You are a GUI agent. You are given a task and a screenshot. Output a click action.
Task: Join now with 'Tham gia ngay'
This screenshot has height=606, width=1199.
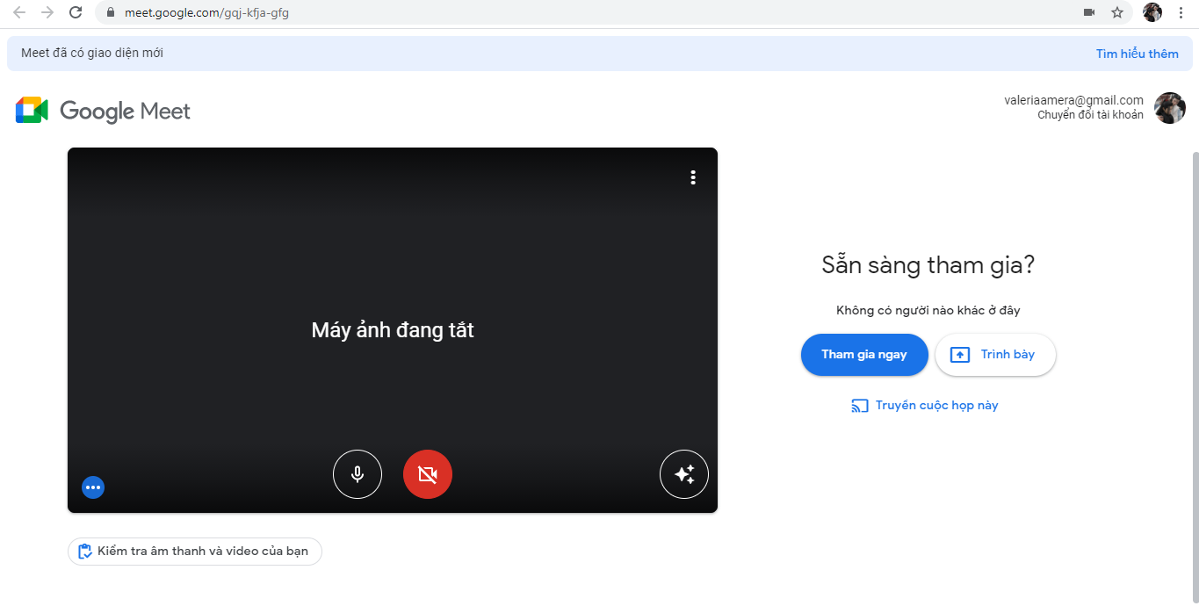coord(864,355)
